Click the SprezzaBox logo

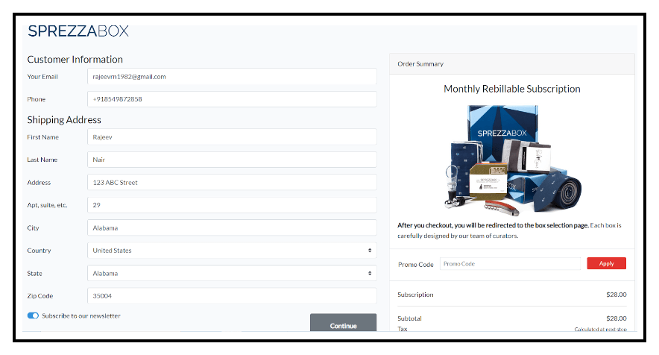click(78, 31)
